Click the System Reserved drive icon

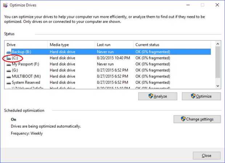point(9,83)
